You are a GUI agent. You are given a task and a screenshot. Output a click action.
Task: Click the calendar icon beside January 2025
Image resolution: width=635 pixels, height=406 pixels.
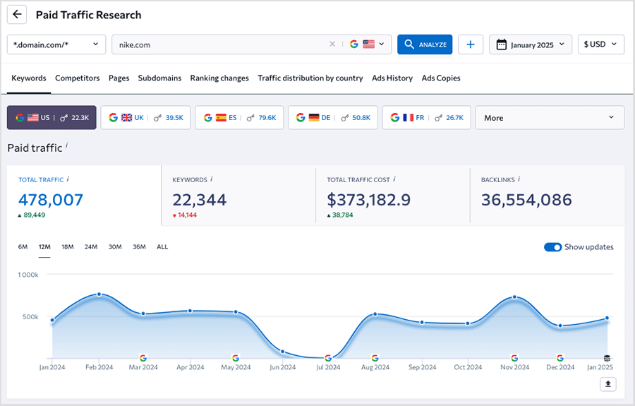[x=502, y=44]
